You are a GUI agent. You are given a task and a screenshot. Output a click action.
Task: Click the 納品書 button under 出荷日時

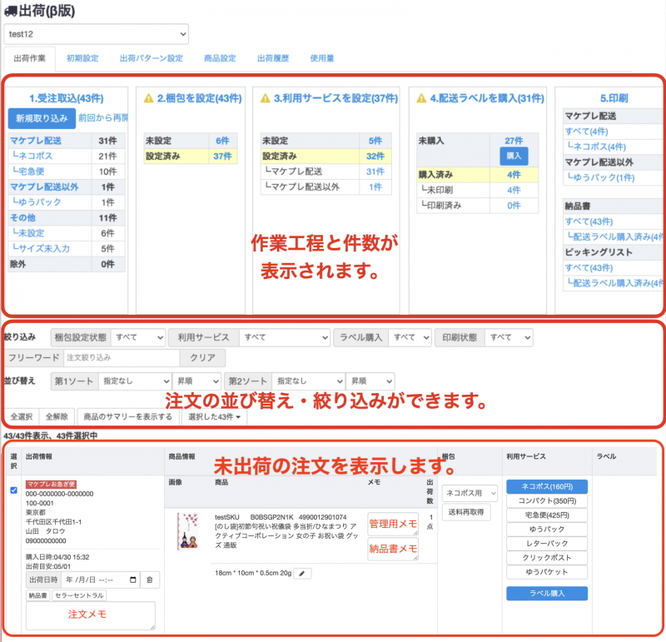click(37, 595)
